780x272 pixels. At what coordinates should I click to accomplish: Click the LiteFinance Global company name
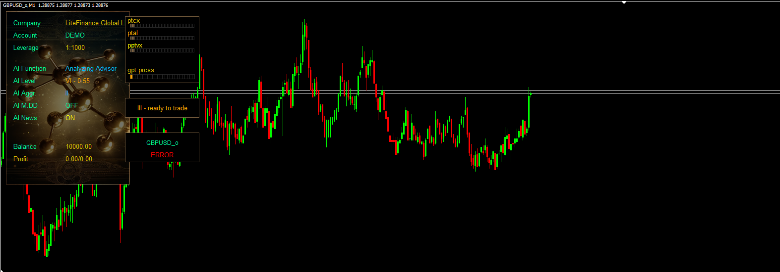pyautogui.click(x=94, y=23)
